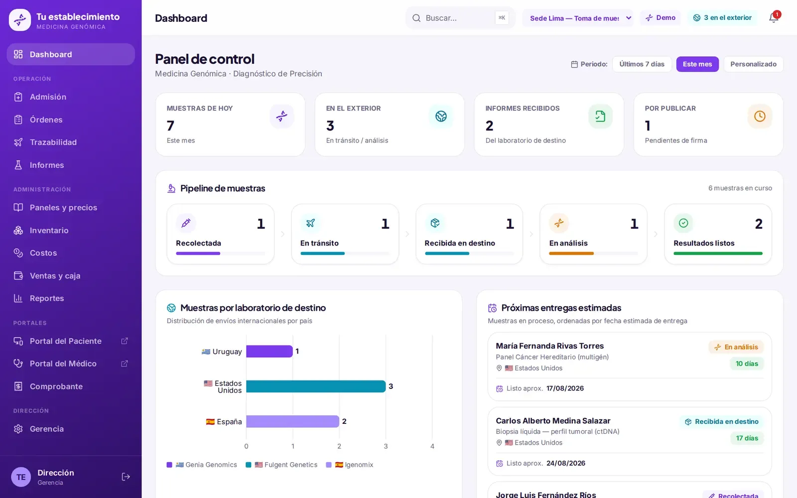The height and width of the screenshot is (498, 797).
Task: Click the En análisis stage icon
Action: (x=559, y=223)
